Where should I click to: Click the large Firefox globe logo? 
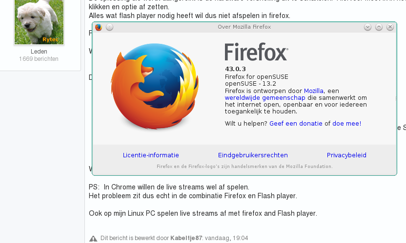[x=155, y=87]
